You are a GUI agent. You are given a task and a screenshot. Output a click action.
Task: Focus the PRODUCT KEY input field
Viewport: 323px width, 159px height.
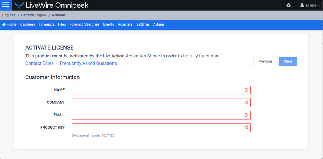coord(161,128)
